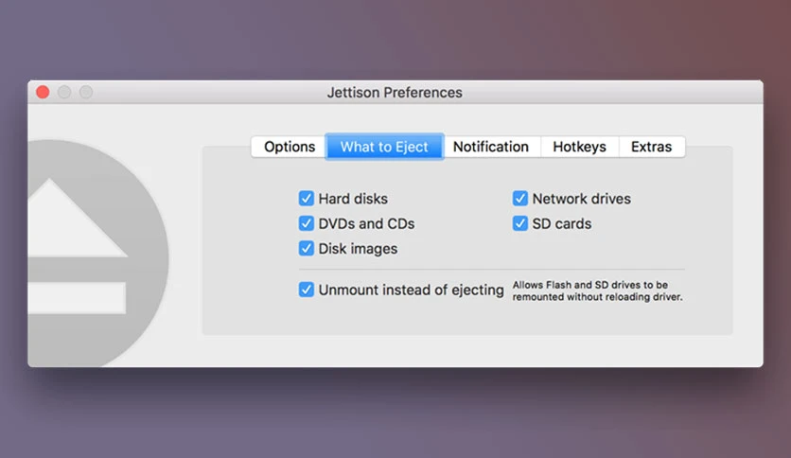The height and width of the screenshot is (458, 791).
Task: Click the 'Disk images' label text
Action: tap(358, 249)
